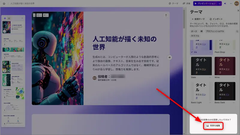Screen dimensions: 240x135
Task: Open the three-dot more options in header
Action: [x=230, y=3]
